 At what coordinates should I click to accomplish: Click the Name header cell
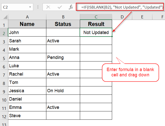click(x=27, y=24)
